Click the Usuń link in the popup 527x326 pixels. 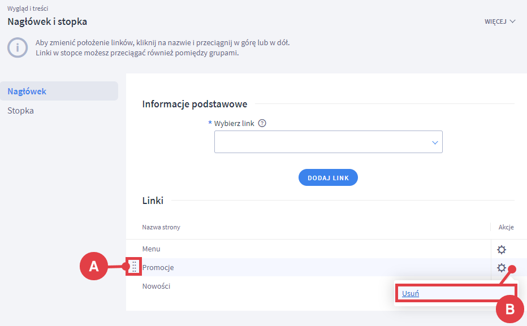[x=411, y=294]
